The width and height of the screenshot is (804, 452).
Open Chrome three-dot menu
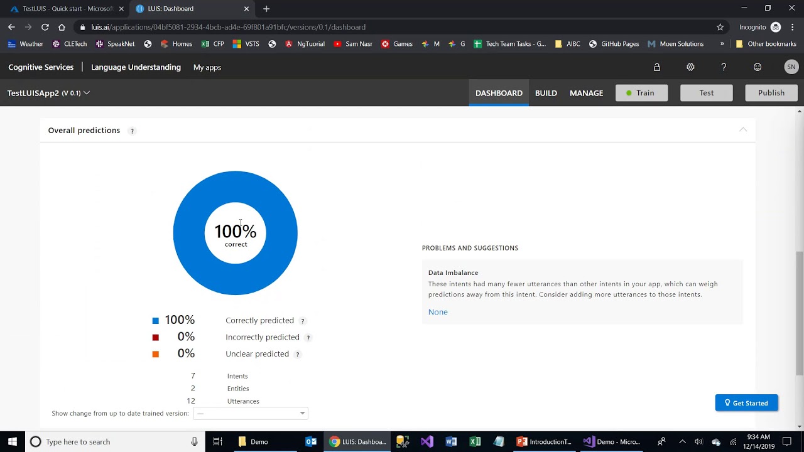[x=793, y=27]
